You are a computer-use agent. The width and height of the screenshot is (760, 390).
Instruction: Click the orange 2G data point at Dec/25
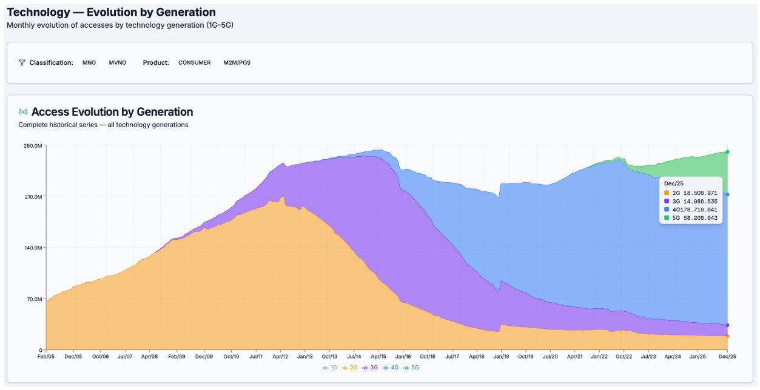click(727, 336)
